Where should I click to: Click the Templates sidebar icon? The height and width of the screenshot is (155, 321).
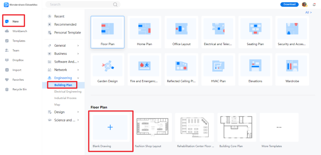[7, 41]
